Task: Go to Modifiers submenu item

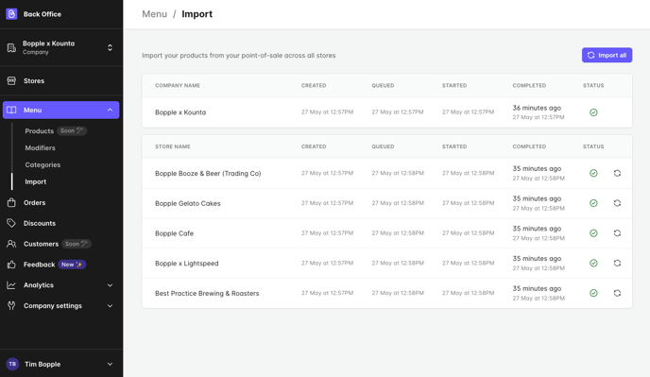Action: click(40, 147)
